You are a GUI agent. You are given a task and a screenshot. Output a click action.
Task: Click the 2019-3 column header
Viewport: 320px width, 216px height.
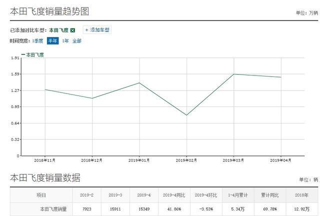coord(115,195)
